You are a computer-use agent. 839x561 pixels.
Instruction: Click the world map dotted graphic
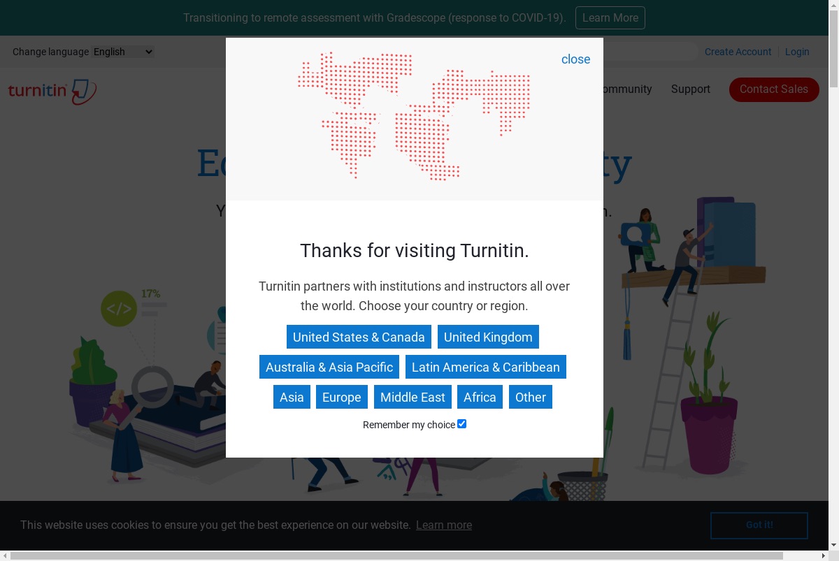point(414,116)
